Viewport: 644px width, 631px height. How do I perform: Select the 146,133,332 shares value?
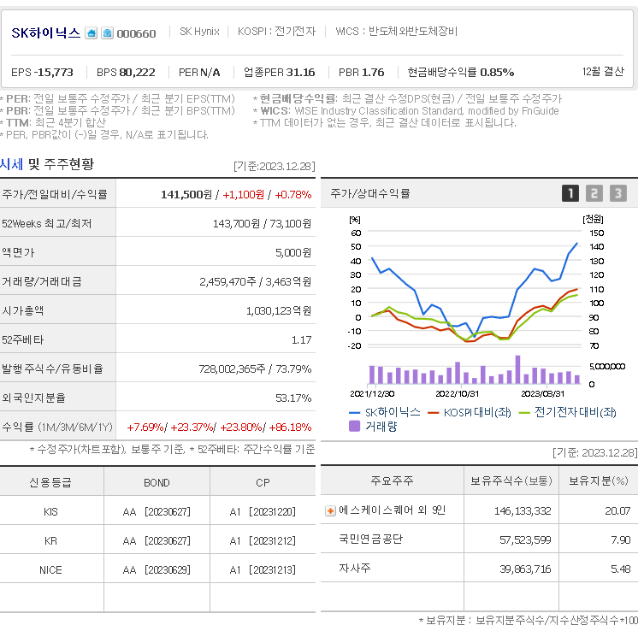[523, 510]
